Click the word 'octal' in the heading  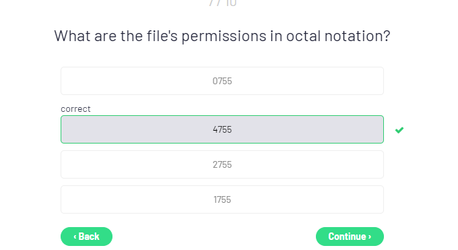click(304, 36)
